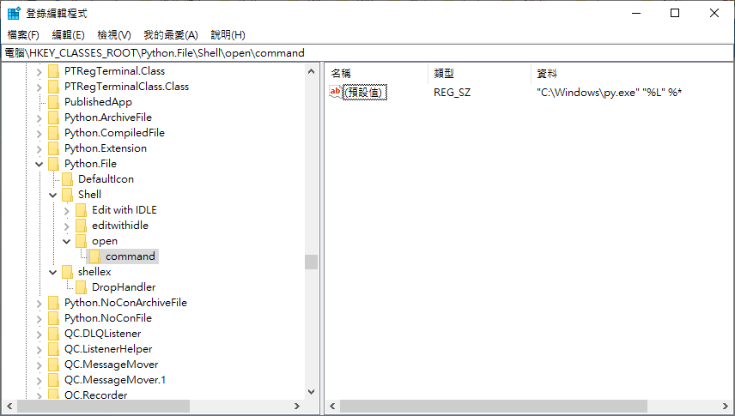The width and height of the screenshot is (735, 416).
Task: Select the Shell folder icon
Action: pyautogui.click(x=68, y=195)
